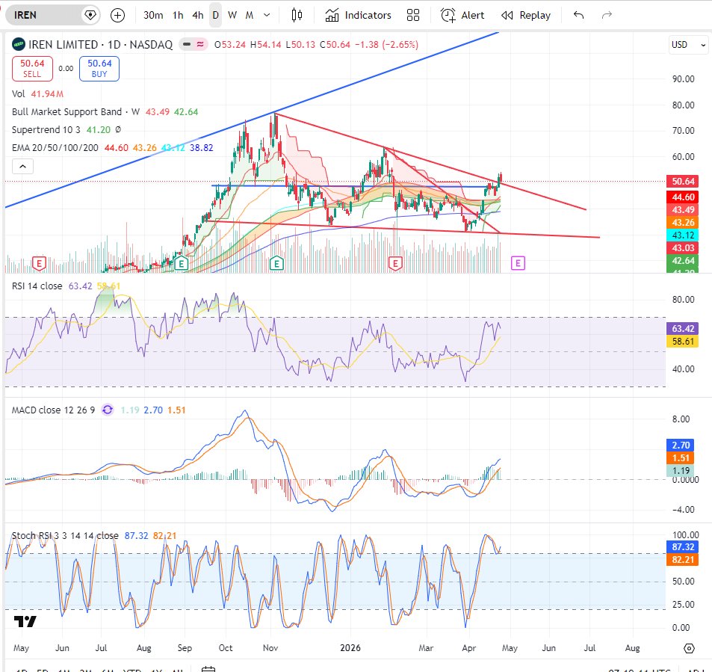Click the cyan 43.12 price label

point(682,235)
